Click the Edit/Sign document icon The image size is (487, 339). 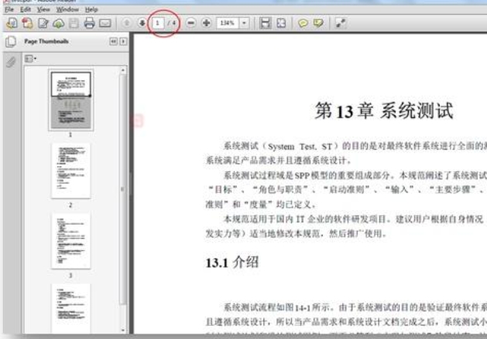(43, 23)
